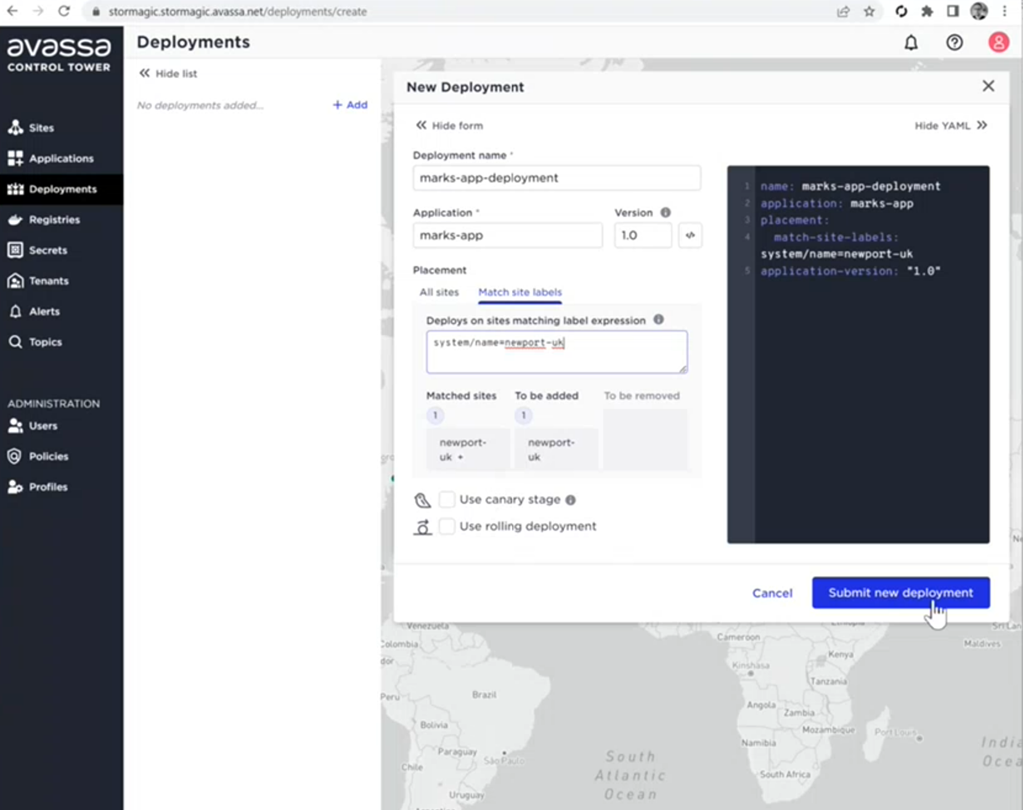Show info for label expression
This screenshot has width=1023, height=810.
point(659,320)
